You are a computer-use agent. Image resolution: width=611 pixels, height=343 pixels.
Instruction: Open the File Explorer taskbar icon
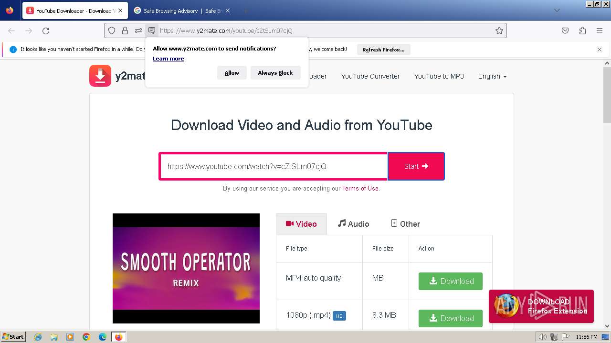coord(54,337)
